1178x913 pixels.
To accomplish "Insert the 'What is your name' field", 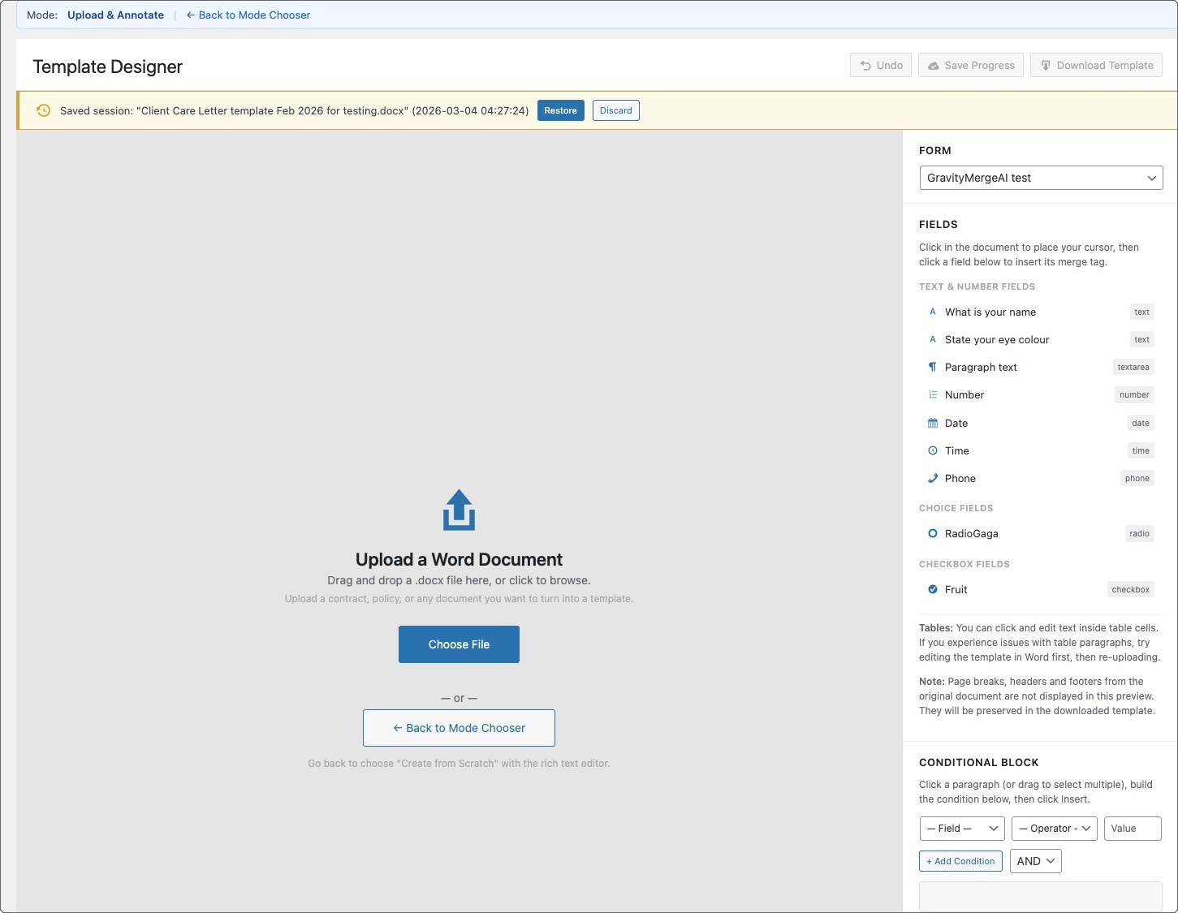I will [990, 312].
